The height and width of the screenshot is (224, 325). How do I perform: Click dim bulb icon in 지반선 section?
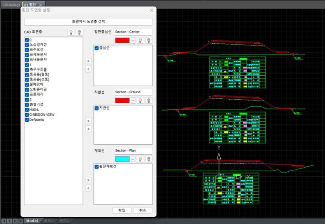[149, 101]
